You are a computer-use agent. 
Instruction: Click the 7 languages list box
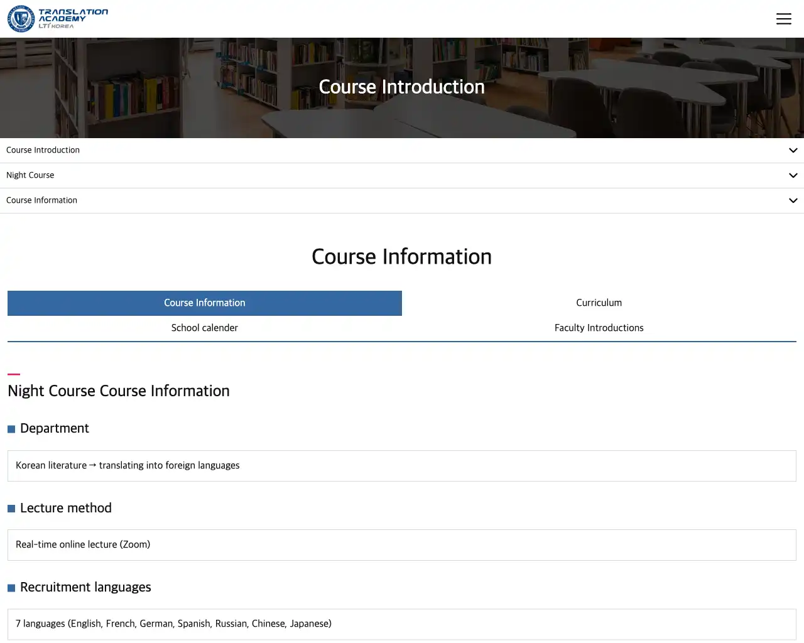click(401, 624)
